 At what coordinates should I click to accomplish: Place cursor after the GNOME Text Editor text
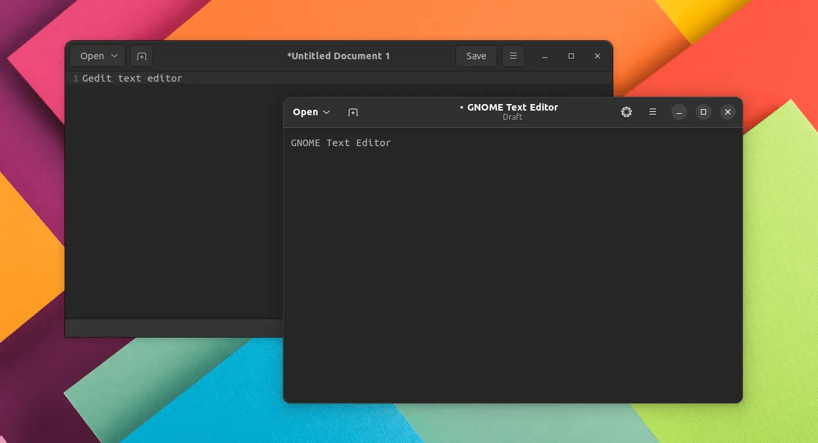(x=392, y=143)
